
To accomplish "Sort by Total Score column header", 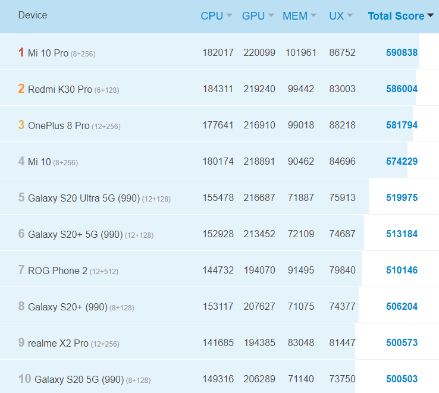I will pos(400,16).
